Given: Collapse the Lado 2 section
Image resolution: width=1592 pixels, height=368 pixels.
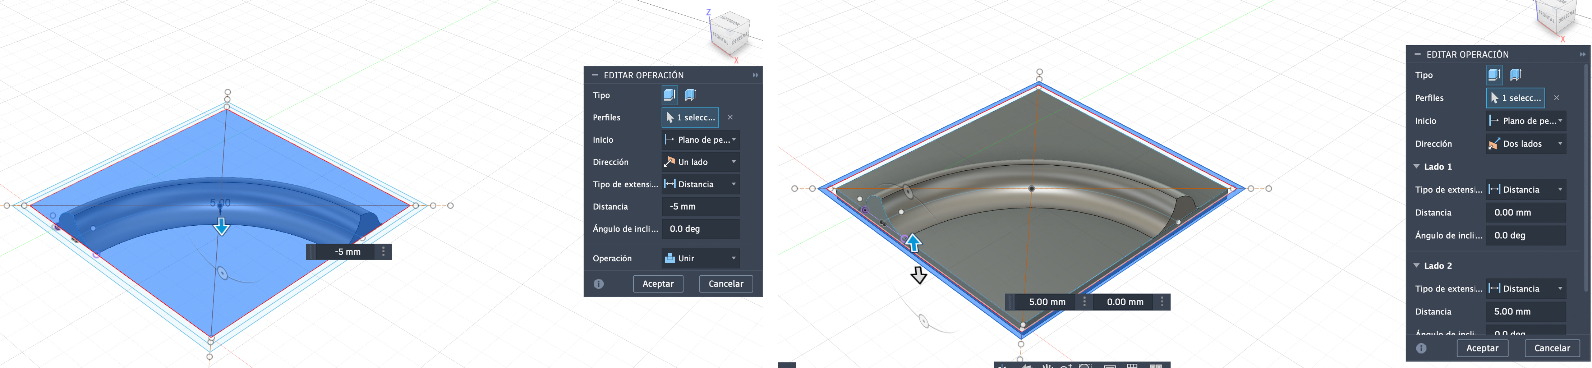Looking at the screenshot, I should pos(1417,266).
